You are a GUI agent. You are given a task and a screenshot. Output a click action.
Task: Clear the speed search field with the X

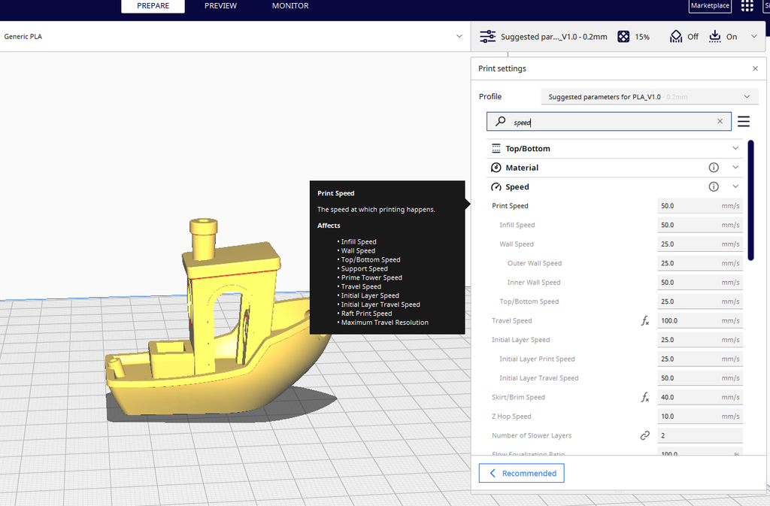coord(720,121)
